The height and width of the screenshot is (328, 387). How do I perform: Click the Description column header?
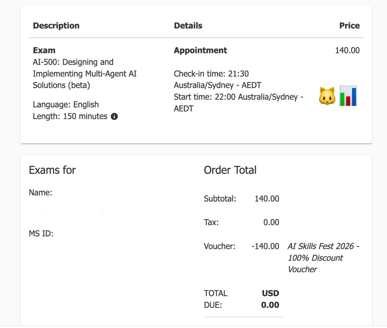[56, 26]
